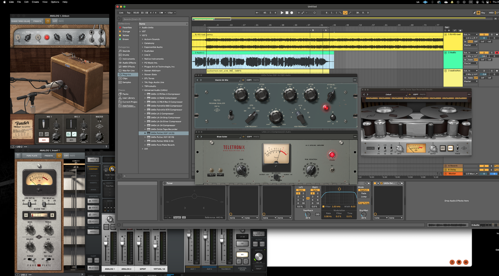
Task: Set track 2 monitoring to Auto
Action: pyautogui.click(x=470, y=60)
